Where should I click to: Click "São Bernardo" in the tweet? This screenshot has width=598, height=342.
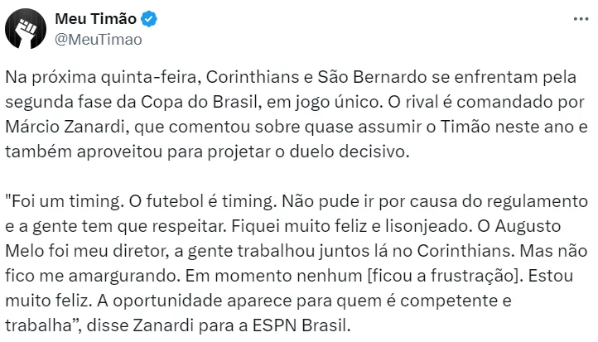363,77
